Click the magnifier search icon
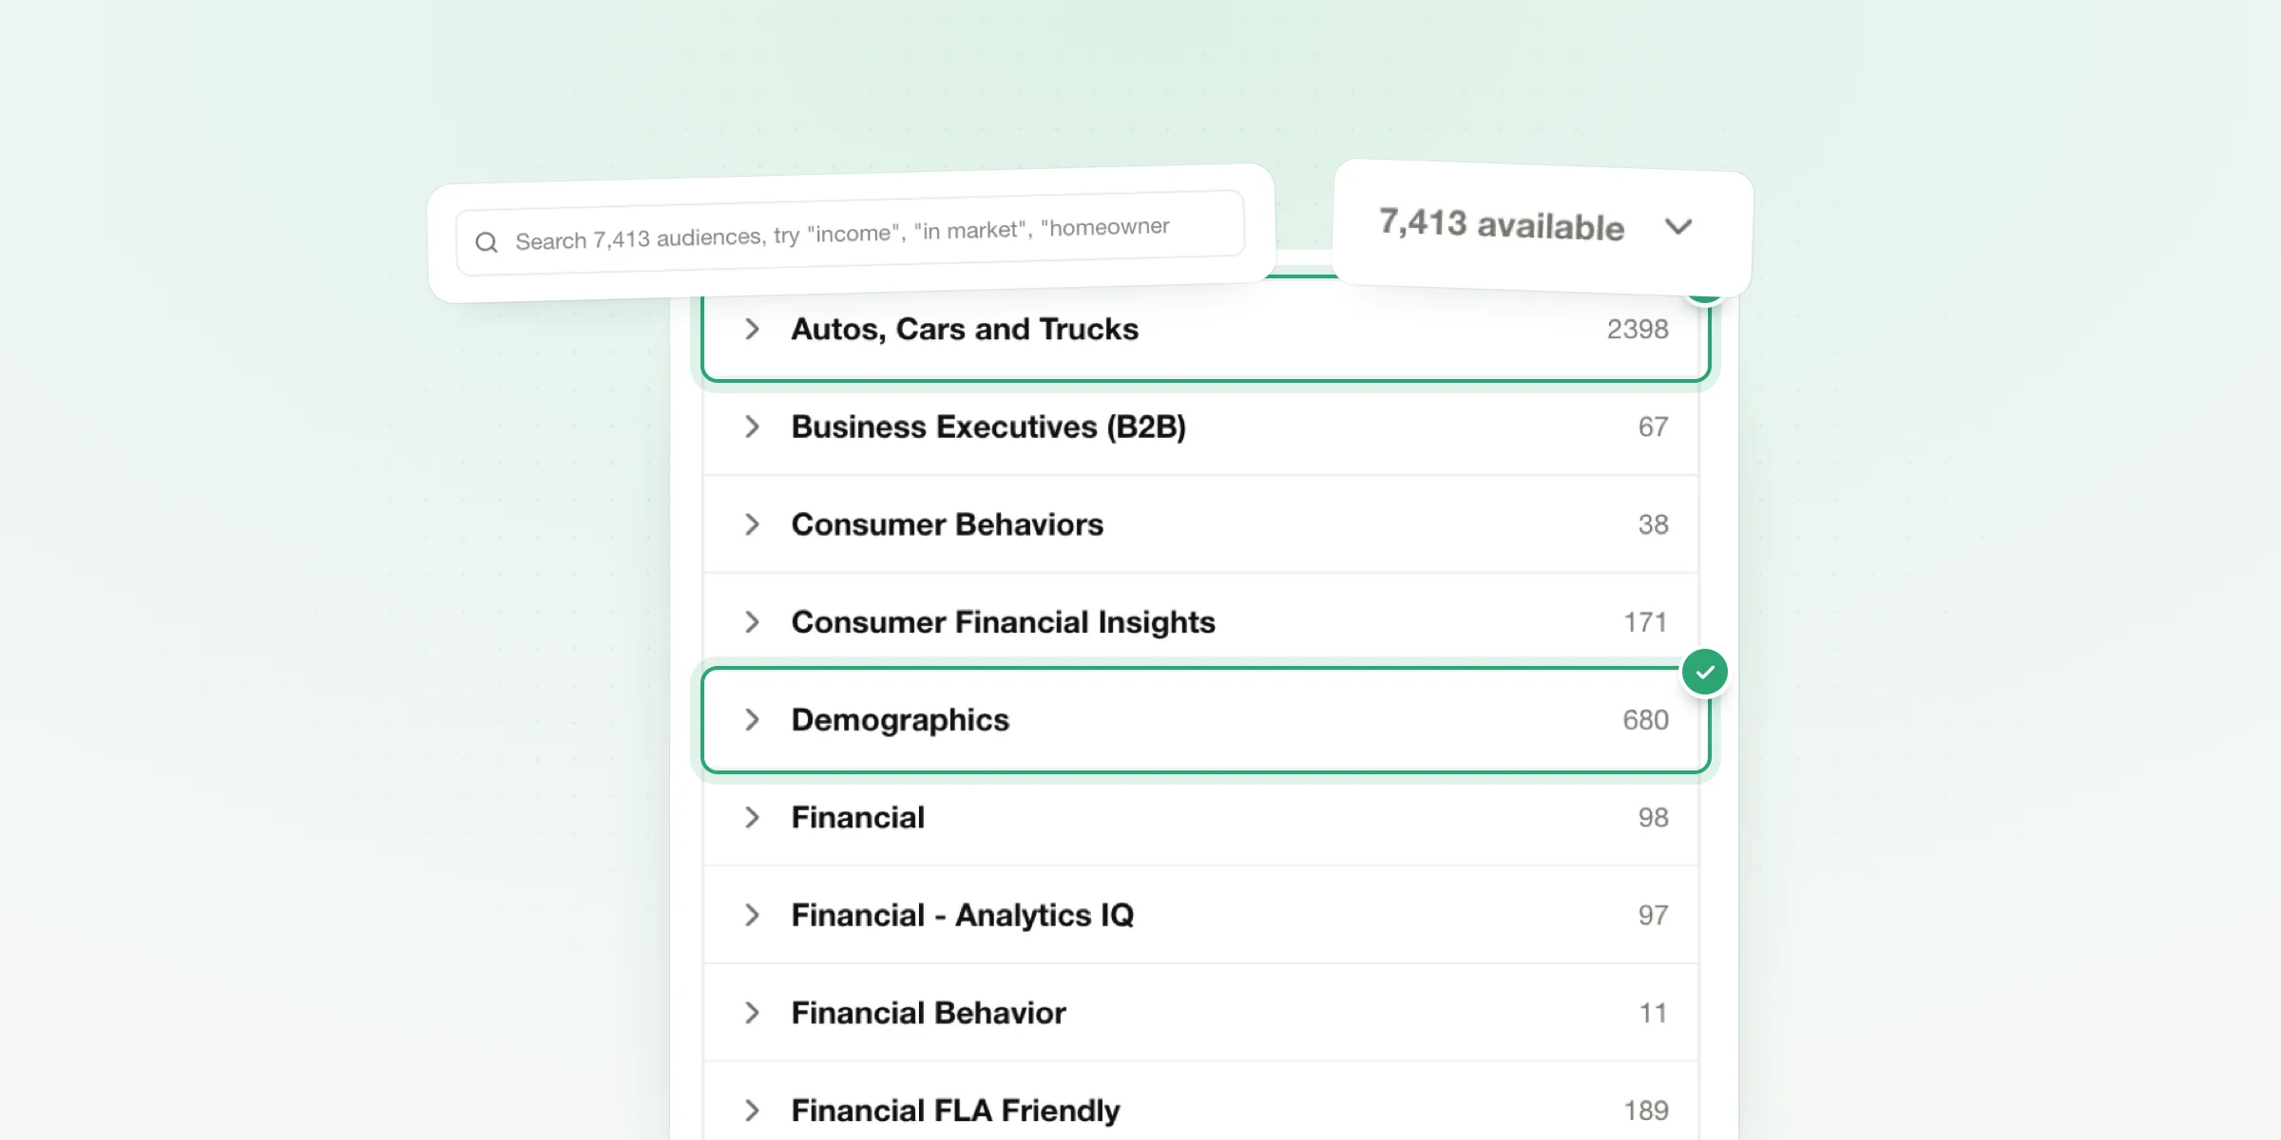 click(487, 242)
